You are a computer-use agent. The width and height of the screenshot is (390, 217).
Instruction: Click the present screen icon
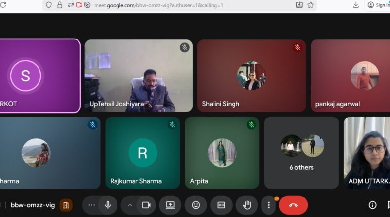170,205
